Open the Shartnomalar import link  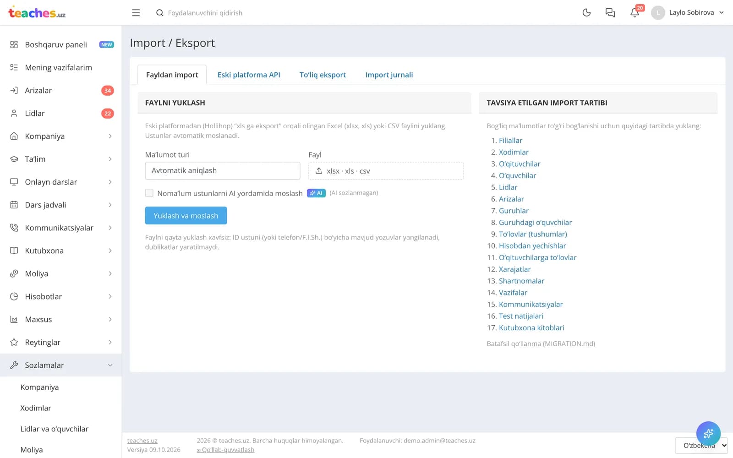coord(521,281)
